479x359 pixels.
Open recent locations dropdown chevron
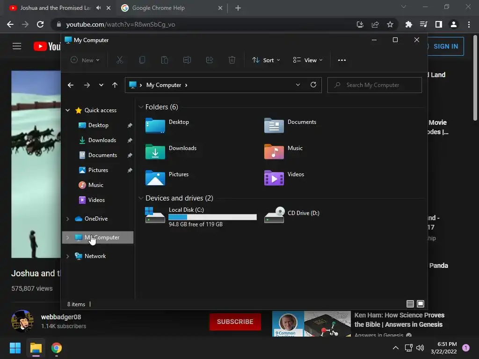point(101,85)
